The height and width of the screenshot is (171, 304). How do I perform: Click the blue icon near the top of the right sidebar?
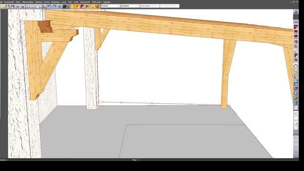pos(296,22)
